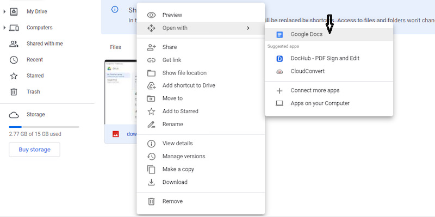
Task: Select View details menu entry
Action: click(201, 144)
